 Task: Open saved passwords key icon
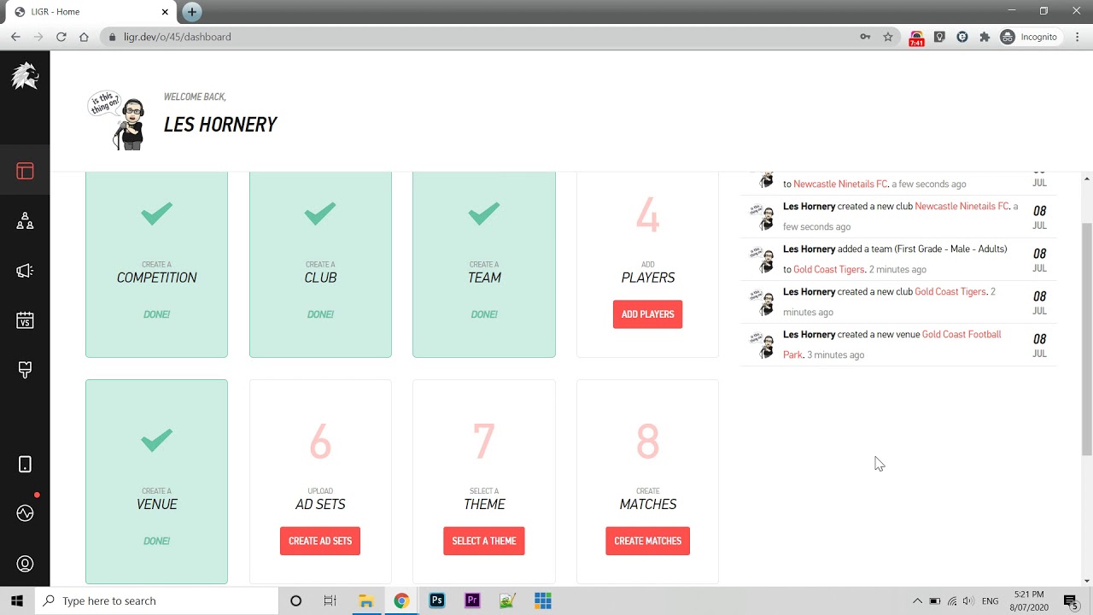coord(865,37)
